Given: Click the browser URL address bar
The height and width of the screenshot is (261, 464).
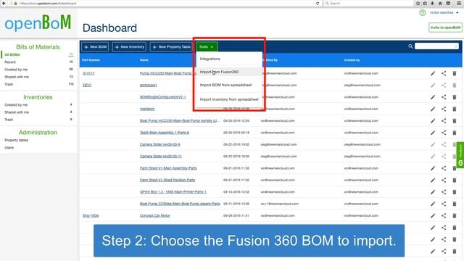Looking at the screenshot, I should (166, 3).
